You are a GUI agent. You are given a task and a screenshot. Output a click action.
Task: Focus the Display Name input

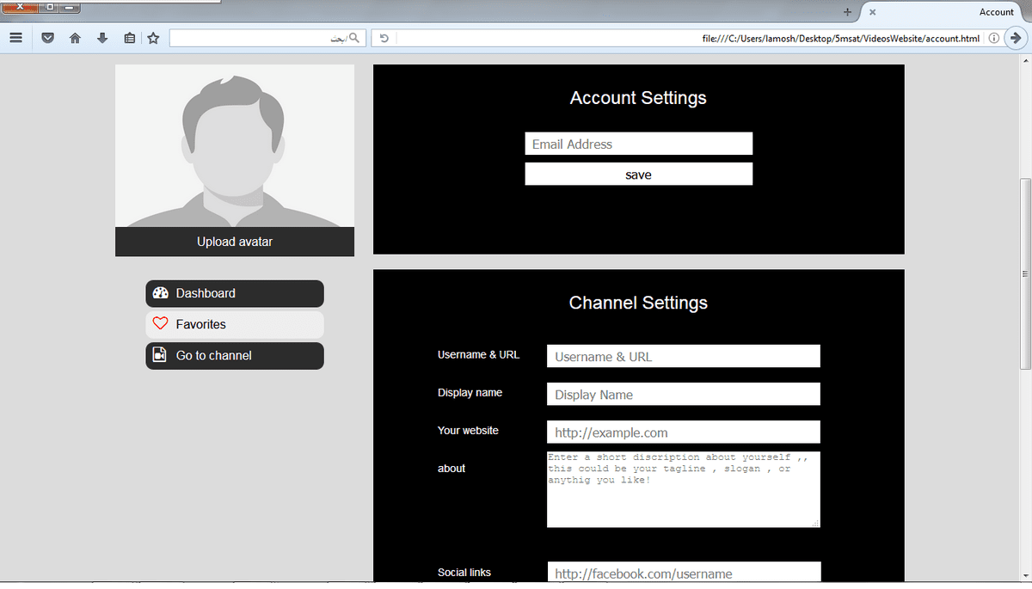click(x=683, y=395)
